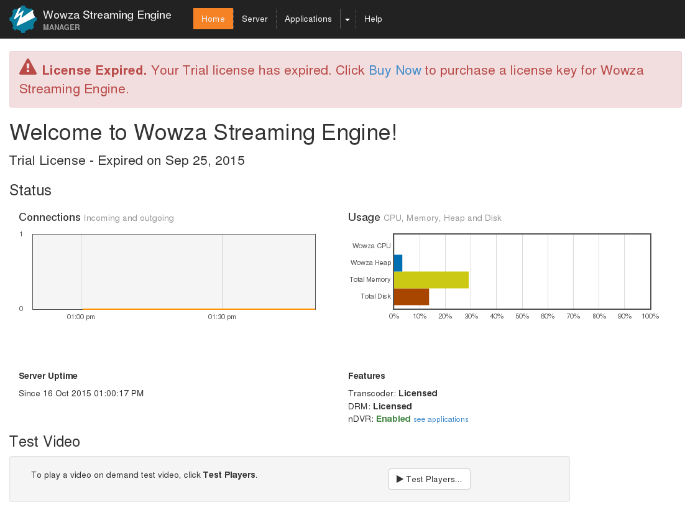Click the yellow Total Memory usage bar
Image resolution: width=685 pixels, height=512 pixels.
coord(431,280)
